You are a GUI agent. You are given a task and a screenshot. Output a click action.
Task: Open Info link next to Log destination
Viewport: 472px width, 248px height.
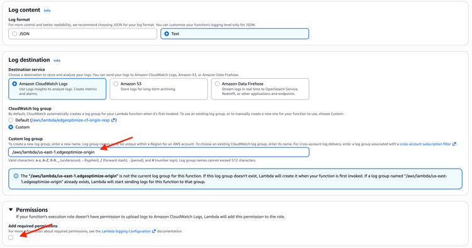[x=57, y=60]
